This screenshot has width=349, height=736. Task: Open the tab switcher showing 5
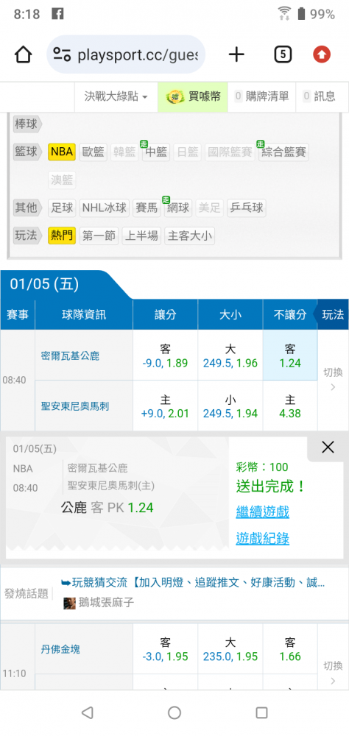(x=282, y=55)
